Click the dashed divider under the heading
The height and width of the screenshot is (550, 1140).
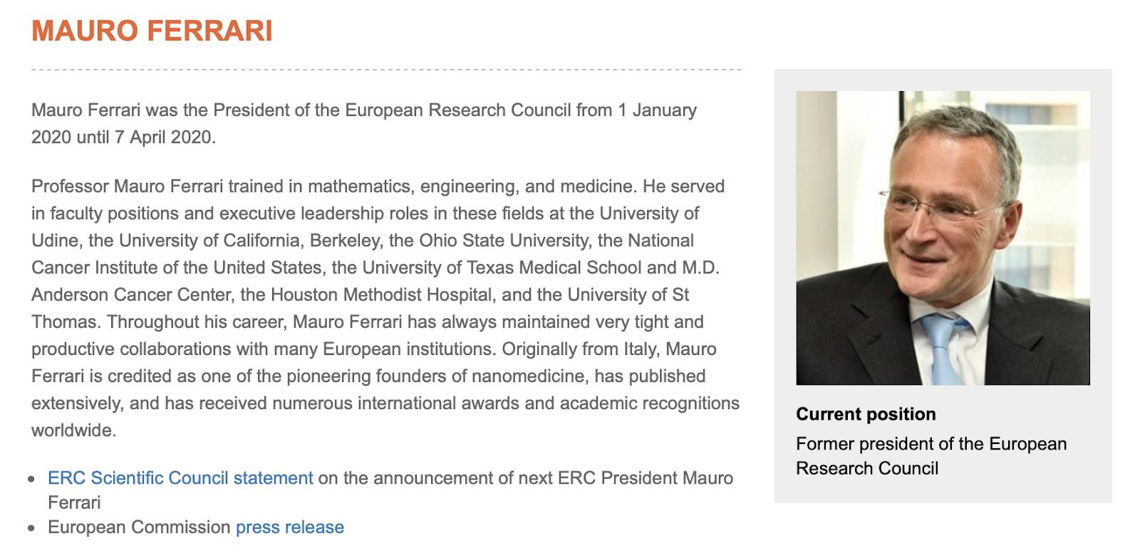[386, 70]
